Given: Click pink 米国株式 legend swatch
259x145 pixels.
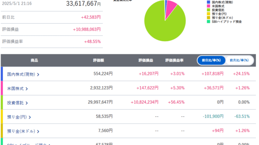Looking at the screenshot, I should point(208,6).
